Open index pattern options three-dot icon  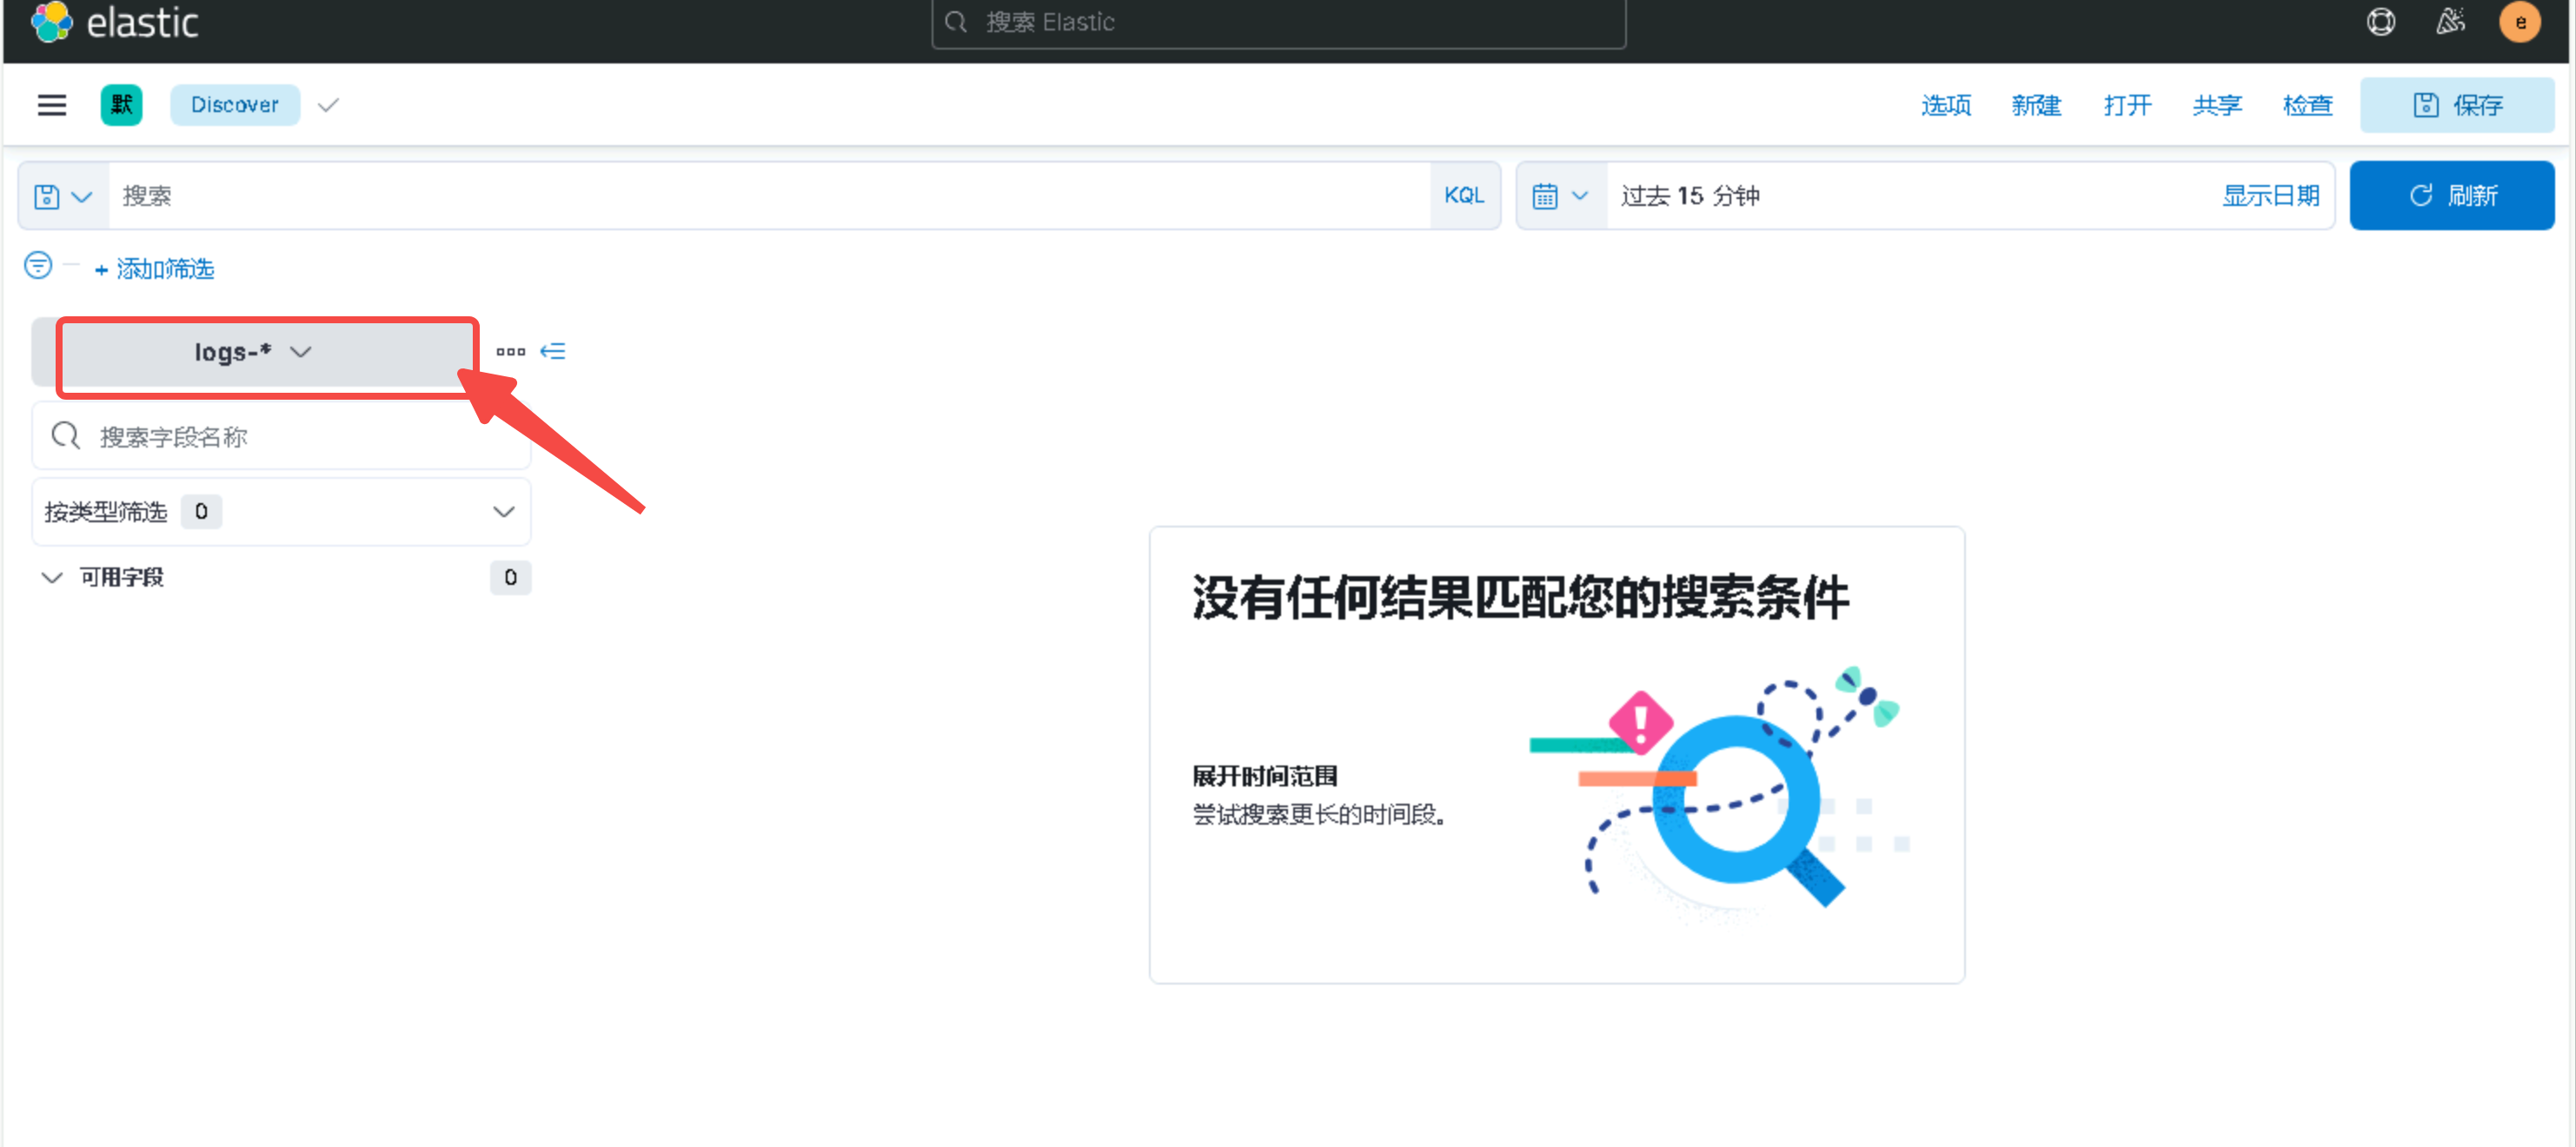[510, 351]
